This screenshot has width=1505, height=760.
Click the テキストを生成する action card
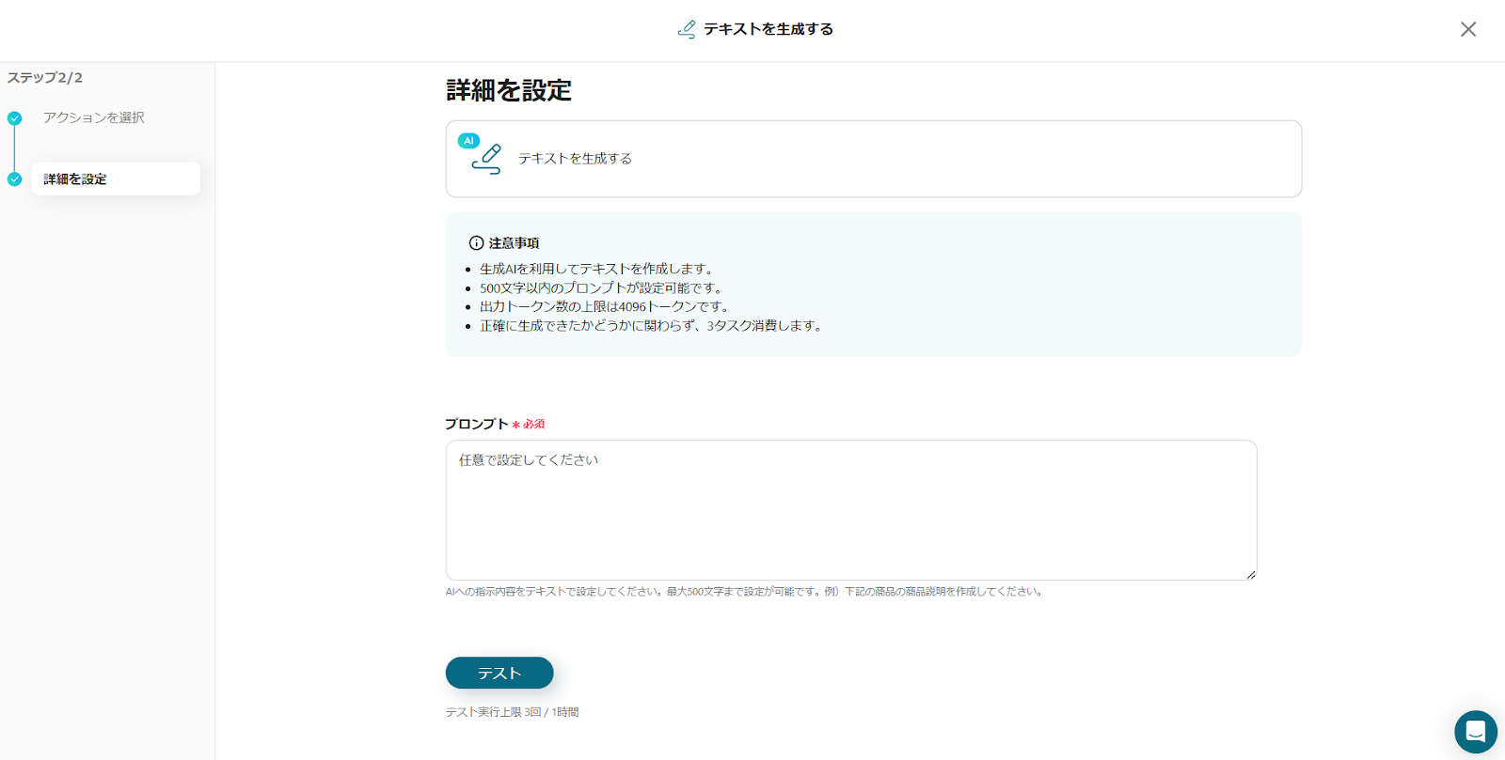[874, 159]
